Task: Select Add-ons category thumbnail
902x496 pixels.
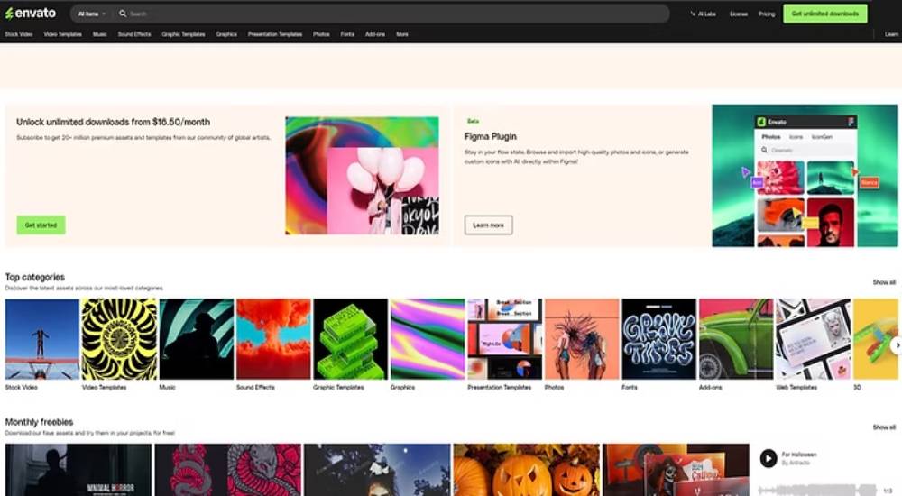Action: pyautogui.click(x=736, y=339)
